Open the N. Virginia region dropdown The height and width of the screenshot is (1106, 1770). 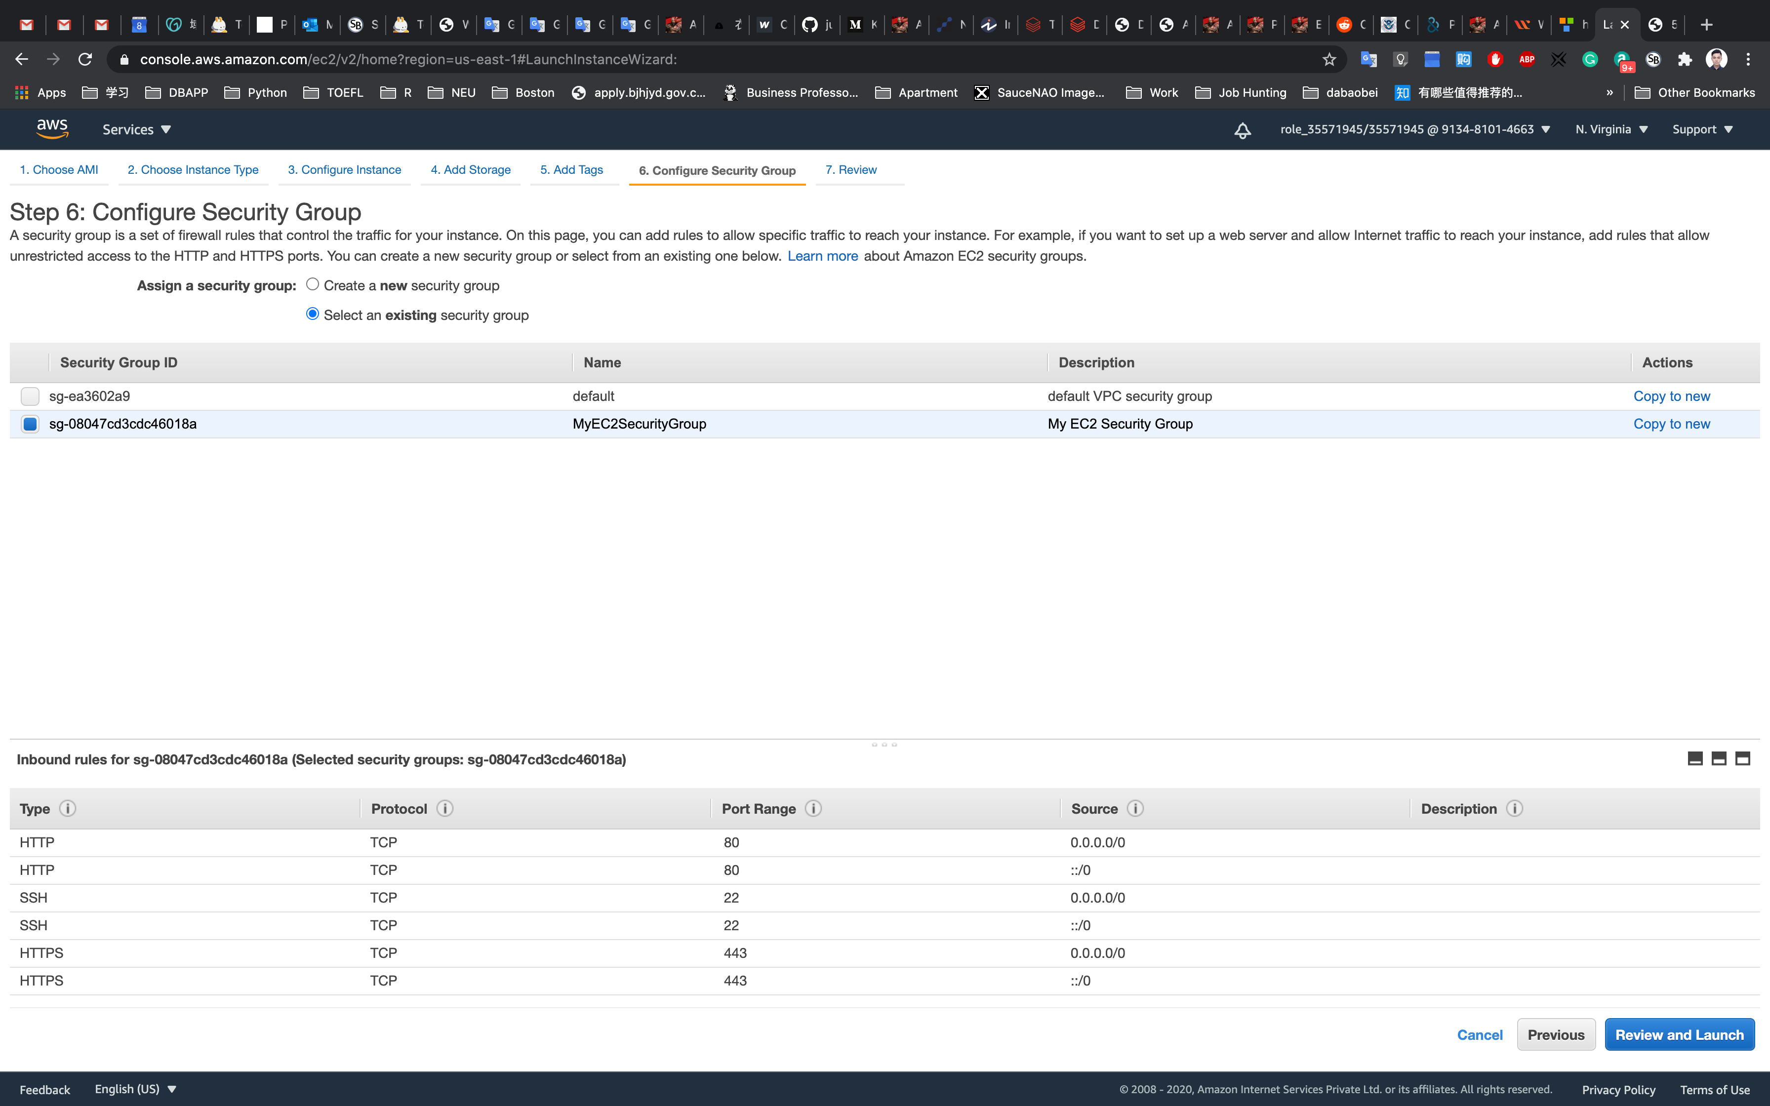click(1611, 129)
